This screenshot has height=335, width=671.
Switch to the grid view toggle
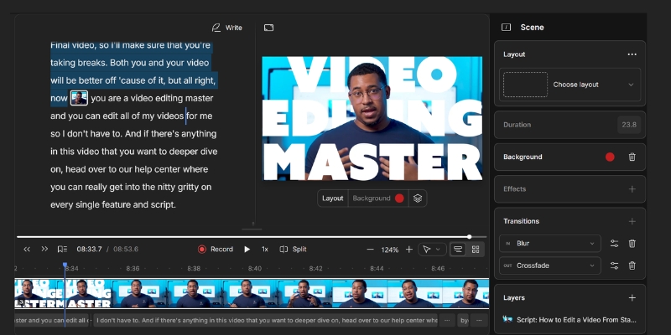pyautogui.click(x=476, y=250)
